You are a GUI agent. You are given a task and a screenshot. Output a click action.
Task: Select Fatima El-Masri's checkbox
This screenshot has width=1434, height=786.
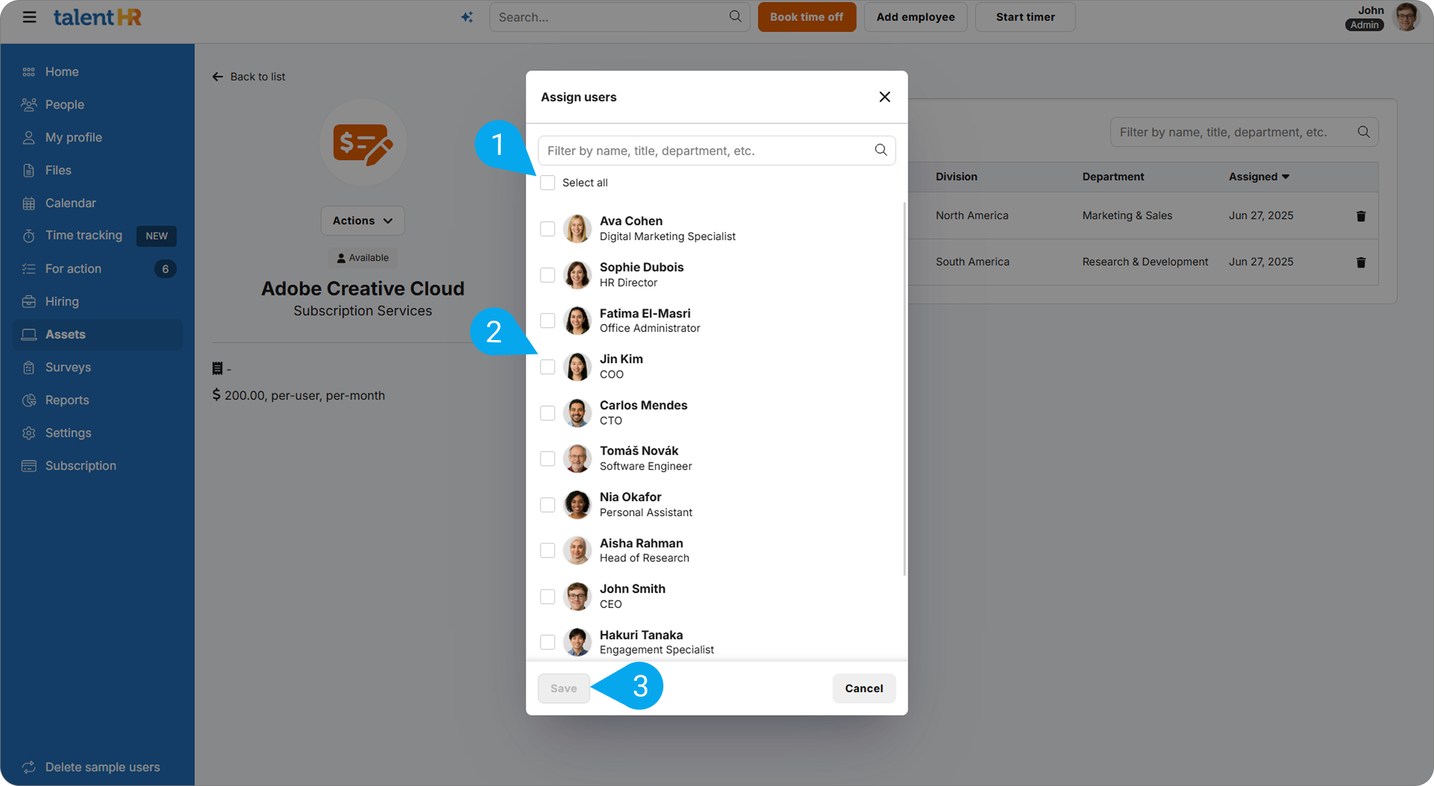pos(547,321)
